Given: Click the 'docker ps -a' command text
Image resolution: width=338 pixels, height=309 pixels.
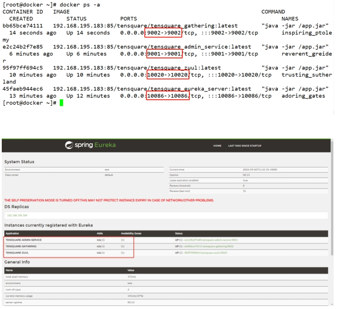Looking at the screenshot, I should click(x=80, y=5).
